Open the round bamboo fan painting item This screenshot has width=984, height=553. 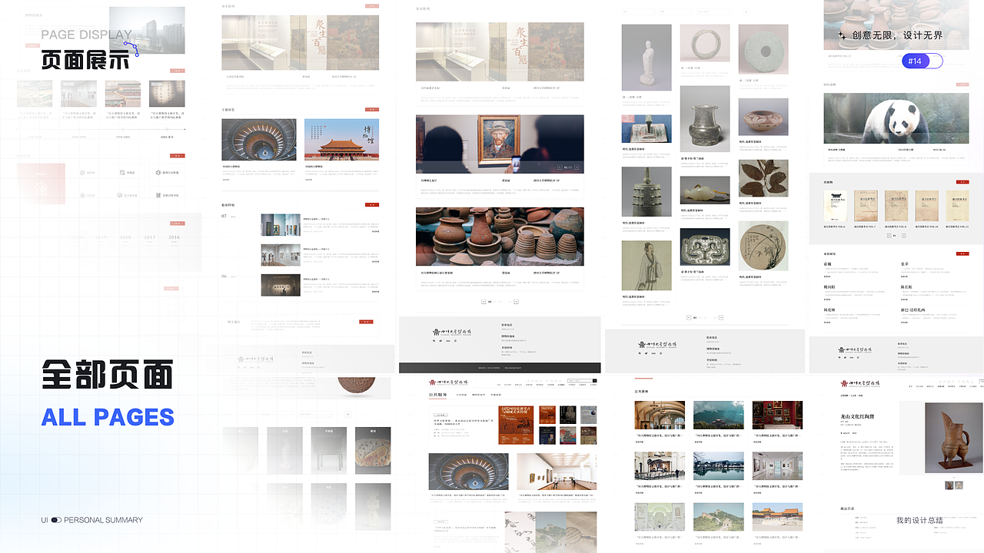point(763,246)
